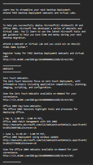Click the WEBCASTS section heading
The width and height of the screenshot is (93, 165).
[8, 69]
